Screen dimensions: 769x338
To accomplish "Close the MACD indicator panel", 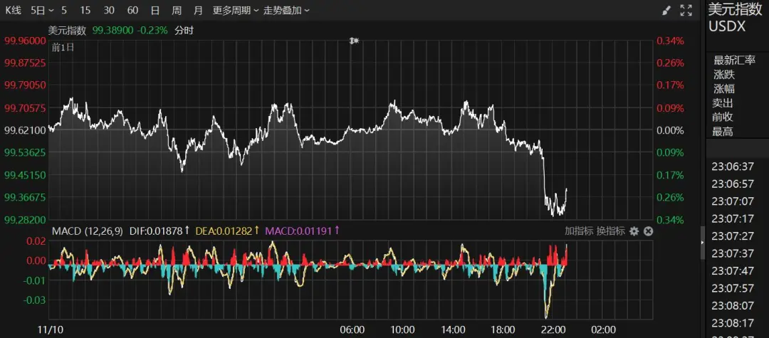I will [x=648, y=231].
